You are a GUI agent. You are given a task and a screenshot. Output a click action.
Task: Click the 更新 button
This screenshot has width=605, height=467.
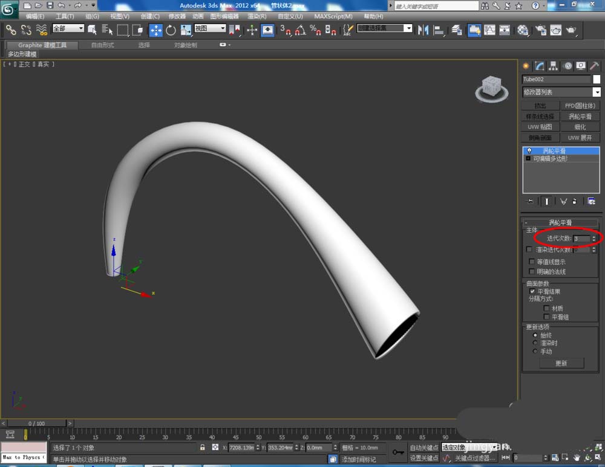click(561, 363)
